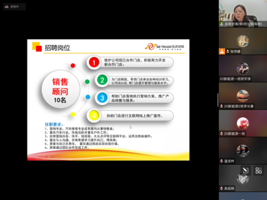Click muted mic icon beside 20新能源一班

click(222, 134)
